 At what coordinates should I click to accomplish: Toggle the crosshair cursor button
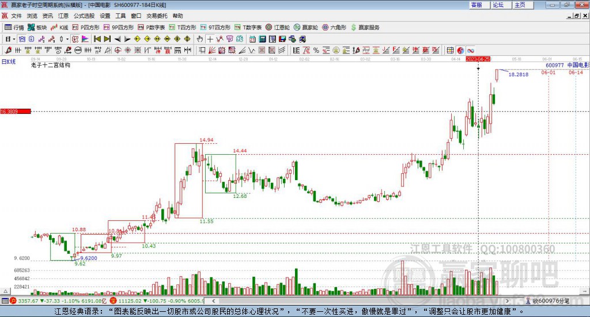(210, 39)
